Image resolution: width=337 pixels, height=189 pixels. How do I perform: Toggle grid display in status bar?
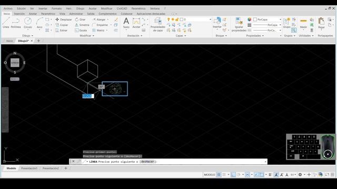tap(219, 175)
